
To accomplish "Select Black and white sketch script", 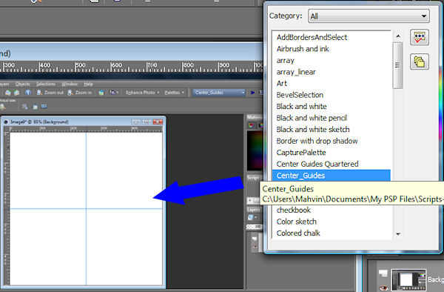I will (x=313, y=130).
